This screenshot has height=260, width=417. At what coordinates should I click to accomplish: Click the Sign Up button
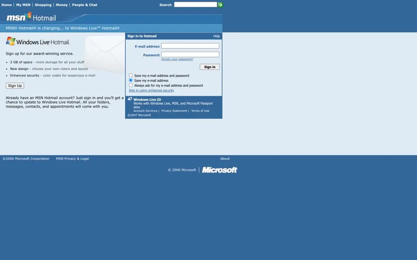(x=15, y=86)
